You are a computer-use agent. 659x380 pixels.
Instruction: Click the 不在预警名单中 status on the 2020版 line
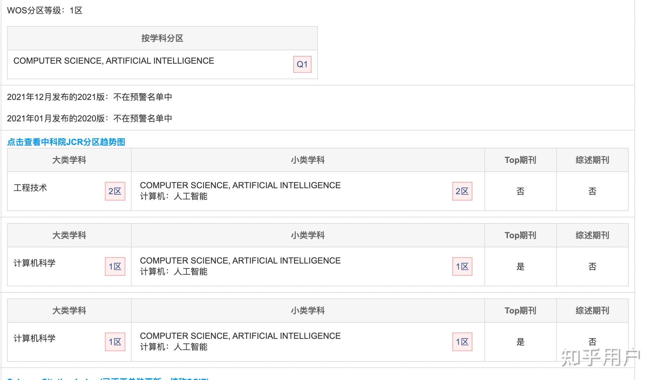[x=143, y=119]
